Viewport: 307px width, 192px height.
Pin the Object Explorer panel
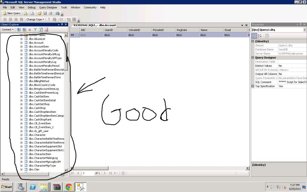click(62, 25)
